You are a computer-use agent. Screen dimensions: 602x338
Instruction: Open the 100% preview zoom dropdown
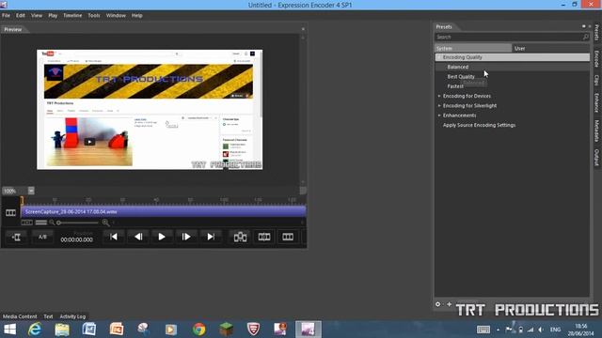point(31,191)
